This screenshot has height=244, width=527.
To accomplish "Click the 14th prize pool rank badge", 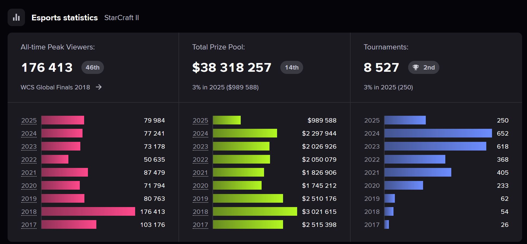I will (x=291, y=67).
